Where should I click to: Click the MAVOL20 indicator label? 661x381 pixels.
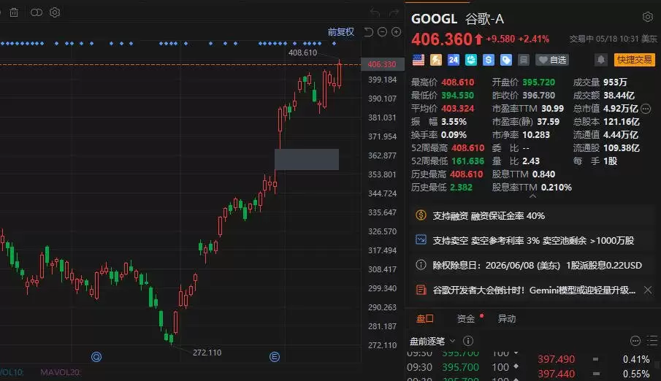pos(61,372)
